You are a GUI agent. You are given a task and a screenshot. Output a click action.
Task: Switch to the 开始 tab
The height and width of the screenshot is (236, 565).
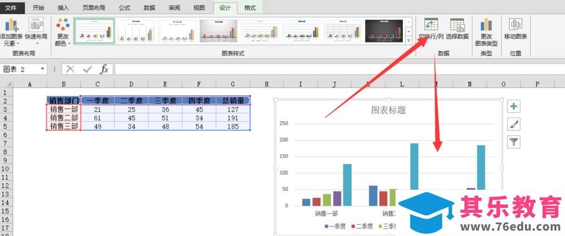pyautogui.click(x=38, y=7)
